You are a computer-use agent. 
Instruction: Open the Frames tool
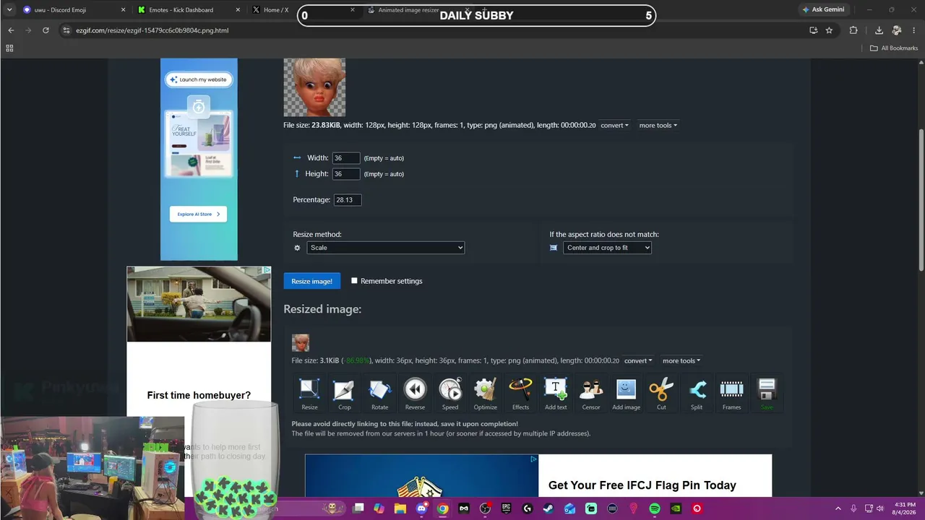(731, 394)
